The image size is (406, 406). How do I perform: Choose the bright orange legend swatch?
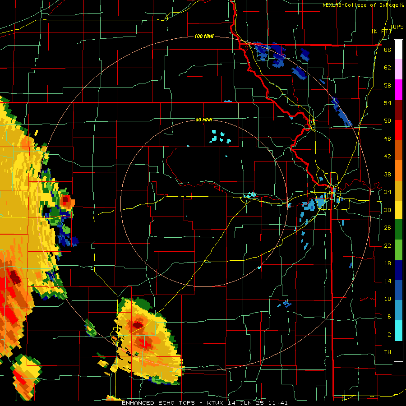point(398,171)
